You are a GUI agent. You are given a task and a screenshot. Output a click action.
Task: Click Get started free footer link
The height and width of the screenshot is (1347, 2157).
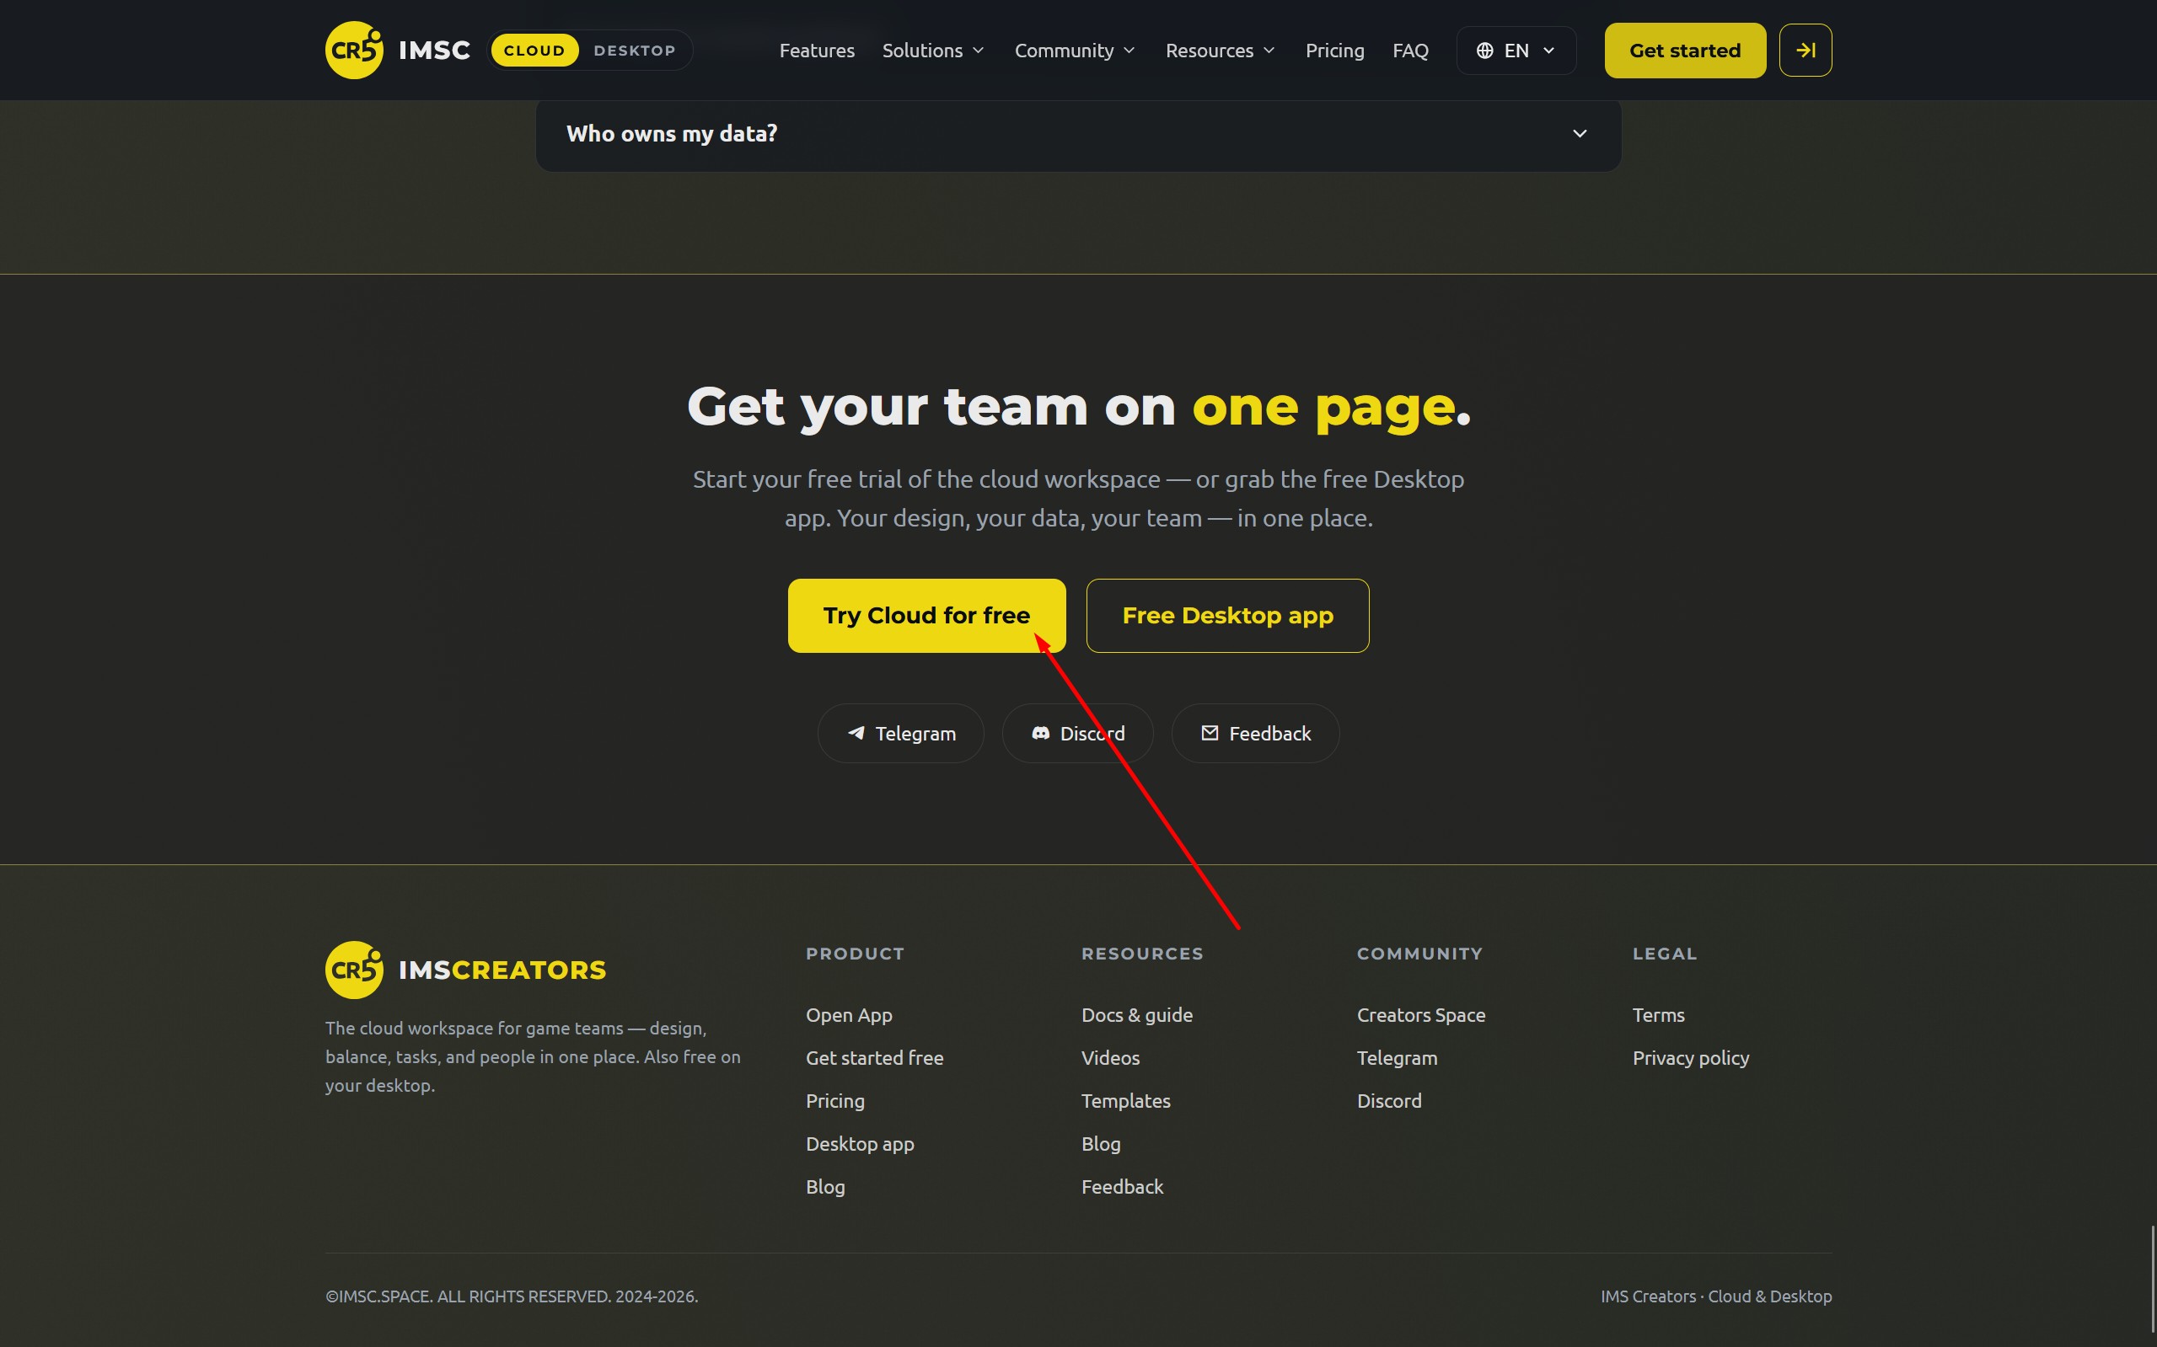point(874,1057)
